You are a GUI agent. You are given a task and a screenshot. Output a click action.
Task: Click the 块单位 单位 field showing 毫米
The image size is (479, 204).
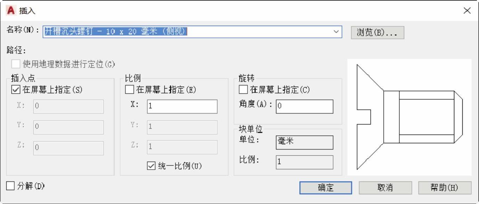tap(304, 142)
